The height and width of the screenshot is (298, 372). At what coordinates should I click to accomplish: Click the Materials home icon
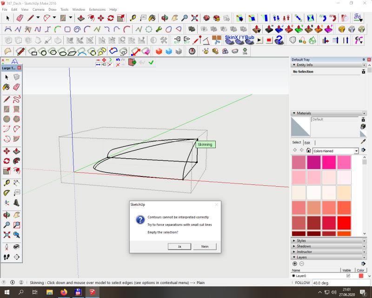point(308,150)
